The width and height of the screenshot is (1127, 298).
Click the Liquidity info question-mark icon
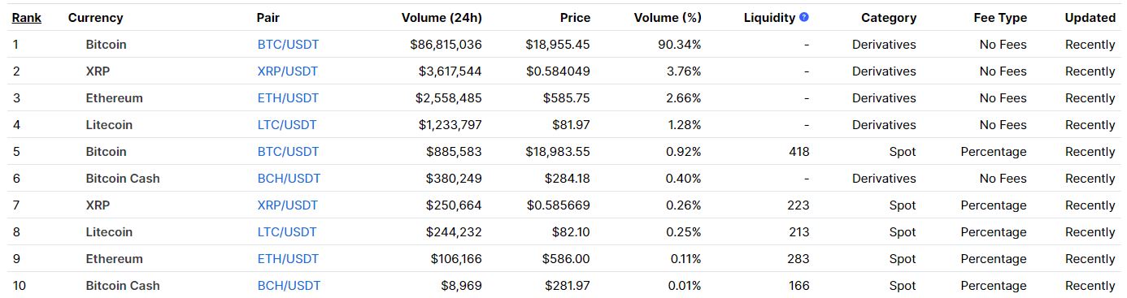coord(804,17)
